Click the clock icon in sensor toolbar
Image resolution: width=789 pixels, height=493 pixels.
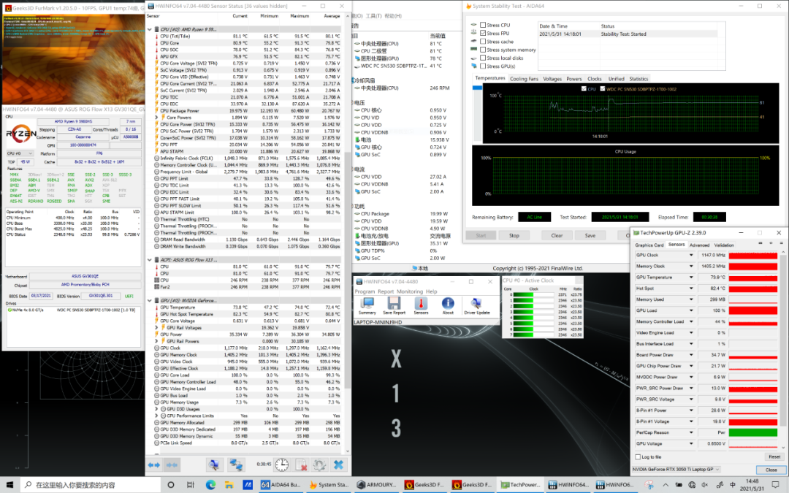[x=281, y=465]
